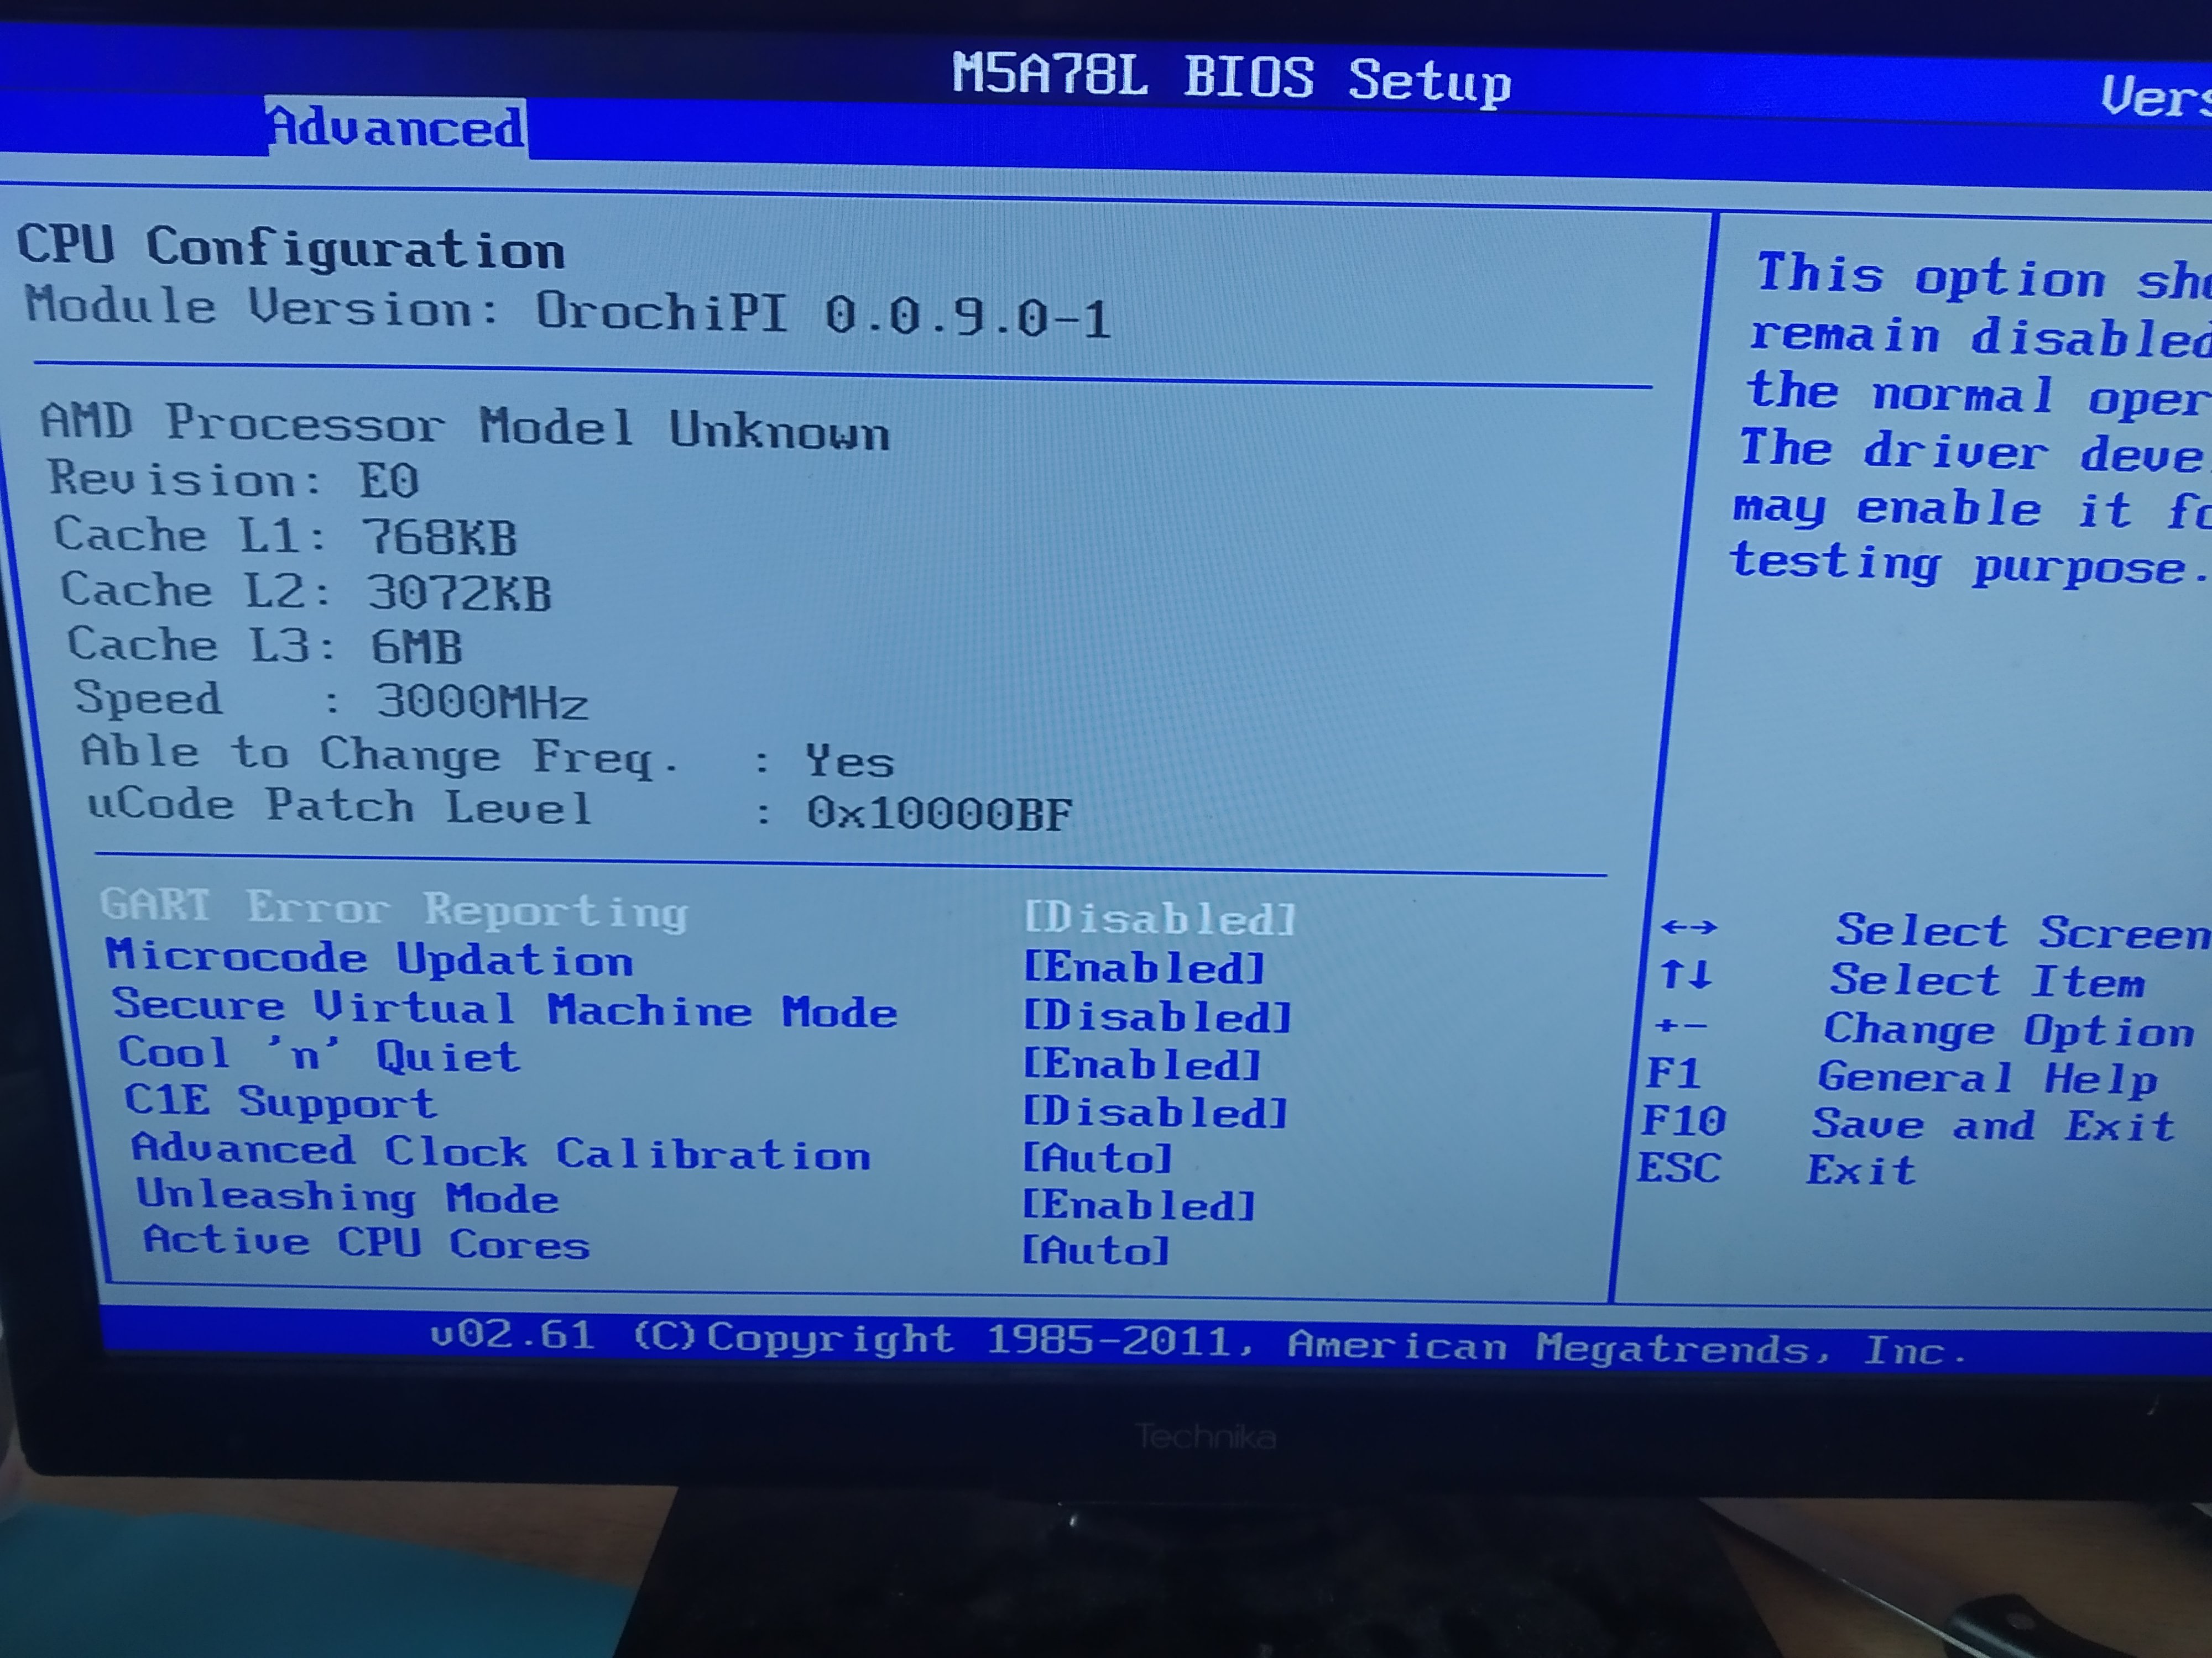The image size is (2212, 1658).
Task: Select Secure Virtual Machine Mode setting
Action: pyautogui.click(x=504, y=1009)
